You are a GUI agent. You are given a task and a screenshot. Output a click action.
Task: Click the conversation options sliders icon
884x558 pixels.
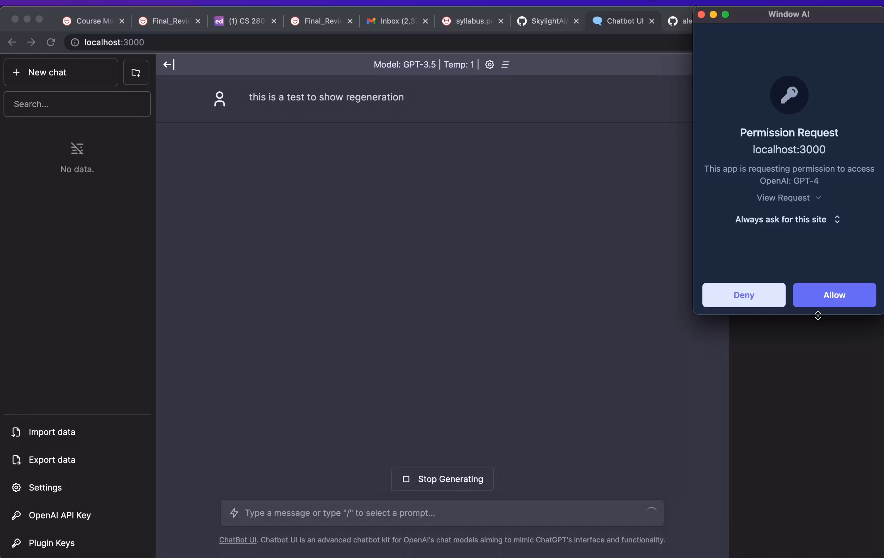[x=505, y=65]
